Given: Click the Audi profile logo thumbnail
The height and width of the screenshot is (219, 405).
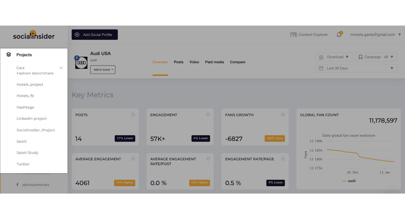Looking at the screenshot, I should click(x=81, y=63).
